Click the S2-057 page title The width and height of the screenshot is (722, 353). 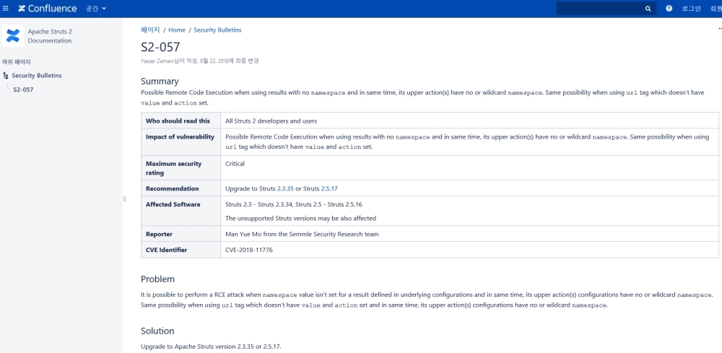click(160, 46)
